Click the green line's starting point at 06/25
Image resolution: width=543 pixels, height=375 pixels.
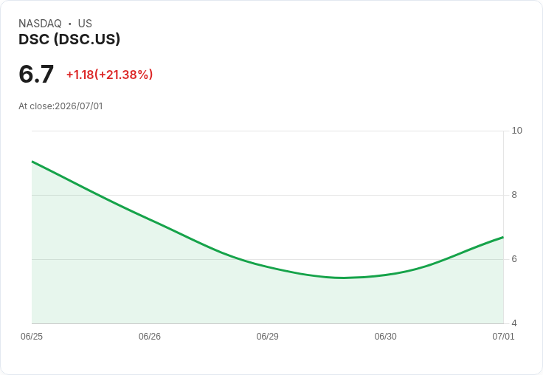pos(32,162)
